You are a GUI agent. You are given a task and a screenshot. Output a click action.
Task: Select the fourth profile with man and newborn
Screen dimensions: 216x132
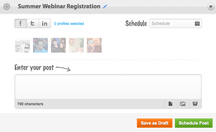pyautogui.click(x=76, y=45)
